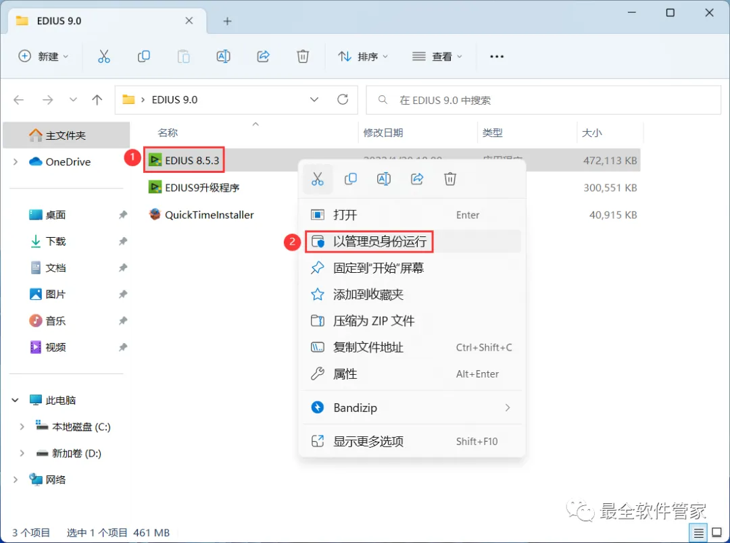Unpin 下载 from quick access
730x543 pixels.
(122, 241)
